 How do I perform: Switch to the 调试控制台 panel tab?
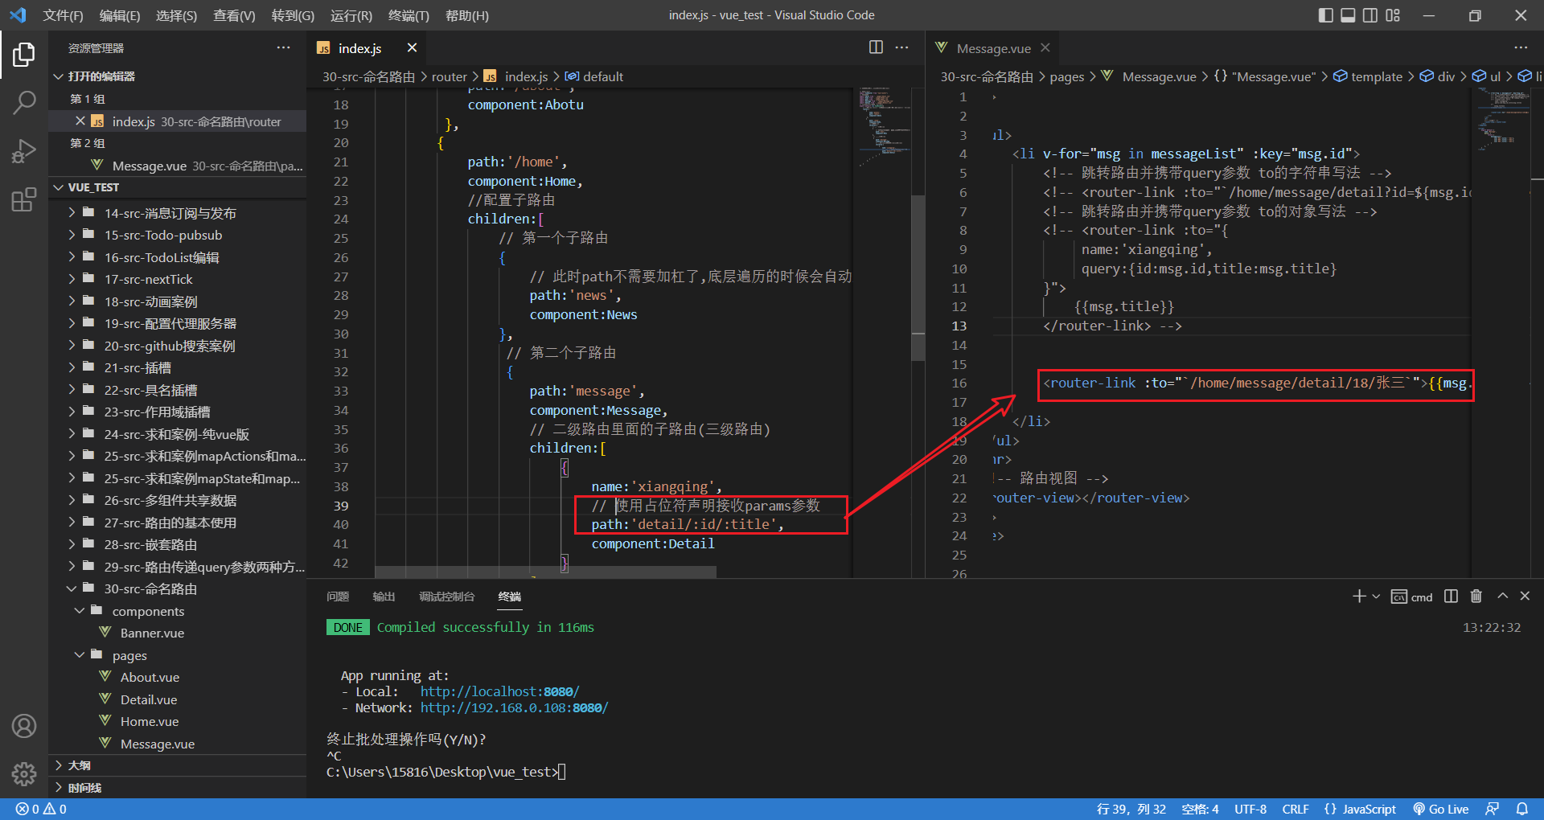pos(446,596)
